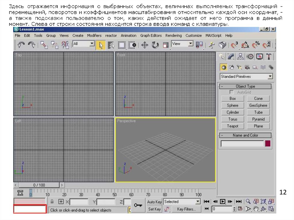
Task: Open the Rendering menu
Action: click(x=173, y=36)
